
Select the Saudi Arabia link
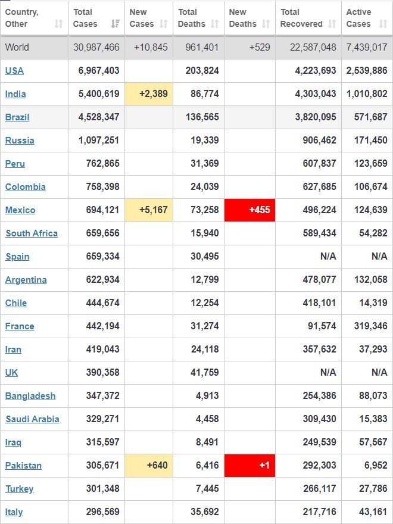click(32, 419)
